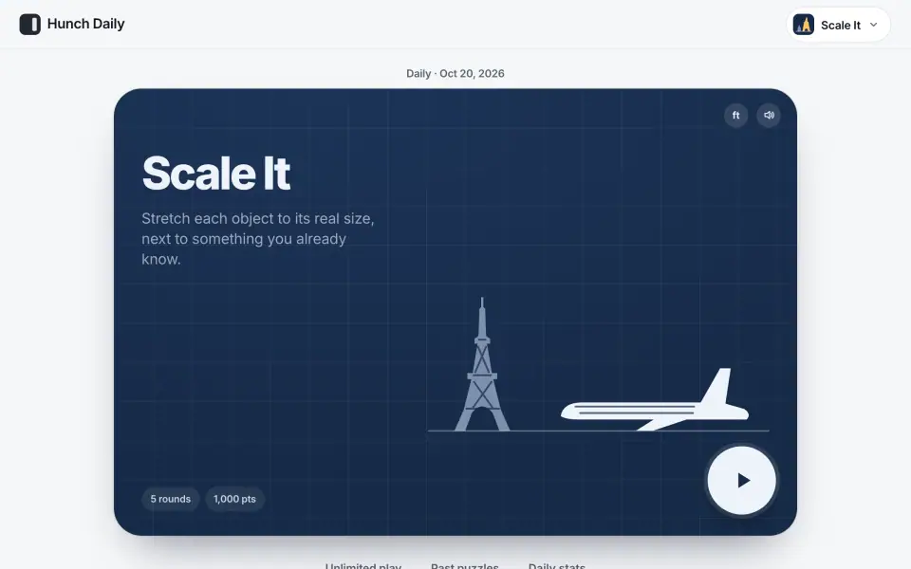Click the 'Stretch each object' description text

tap(258, 239)
